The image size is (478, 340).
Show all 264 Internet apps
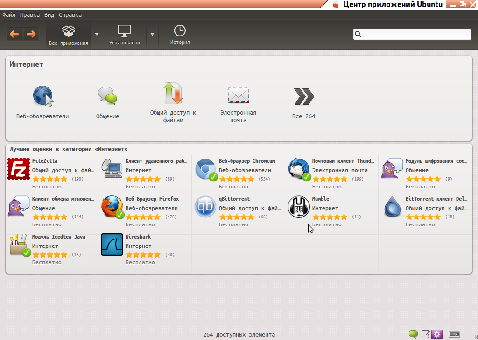click(x=303, y=103)
